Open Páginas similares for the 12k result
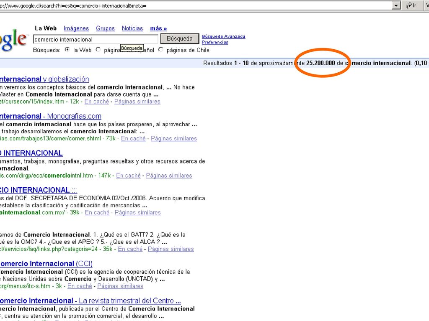The width and height of the screenshot is (429, 321). click(x=137, y=102)
